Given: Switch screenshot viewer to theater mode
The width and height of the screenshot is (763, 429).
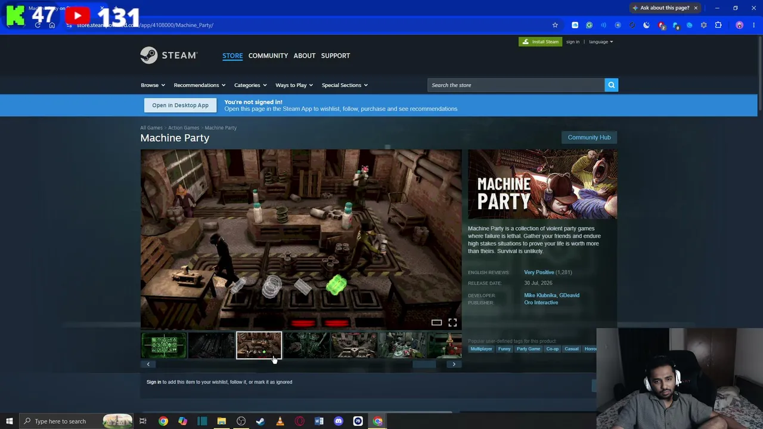Looking at the screenshot, I should point(437,323).
